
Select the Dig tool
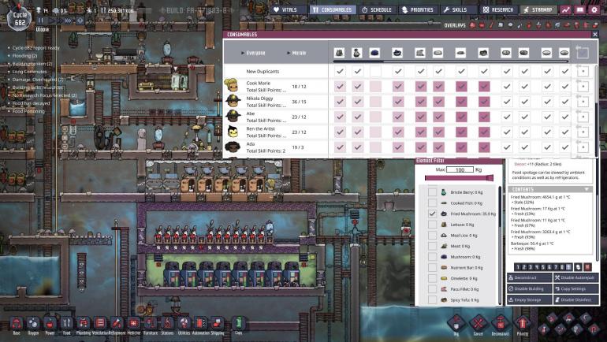(x=456, y=322)
